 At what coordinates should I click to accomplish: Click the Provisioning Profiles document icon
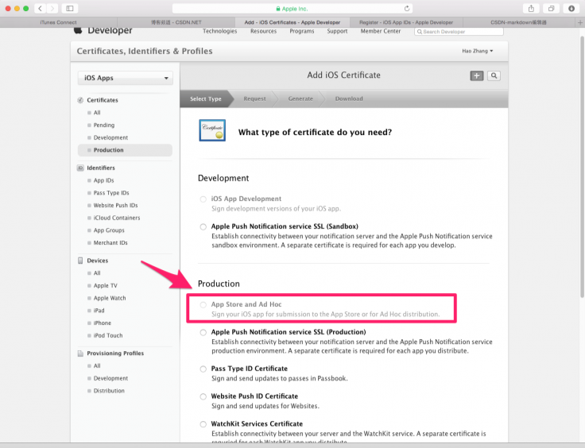click(80, 353)
